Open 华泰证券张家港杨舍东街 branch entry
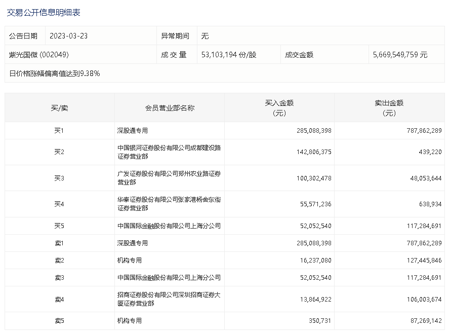The image size is (449, 333). (169, 204)
